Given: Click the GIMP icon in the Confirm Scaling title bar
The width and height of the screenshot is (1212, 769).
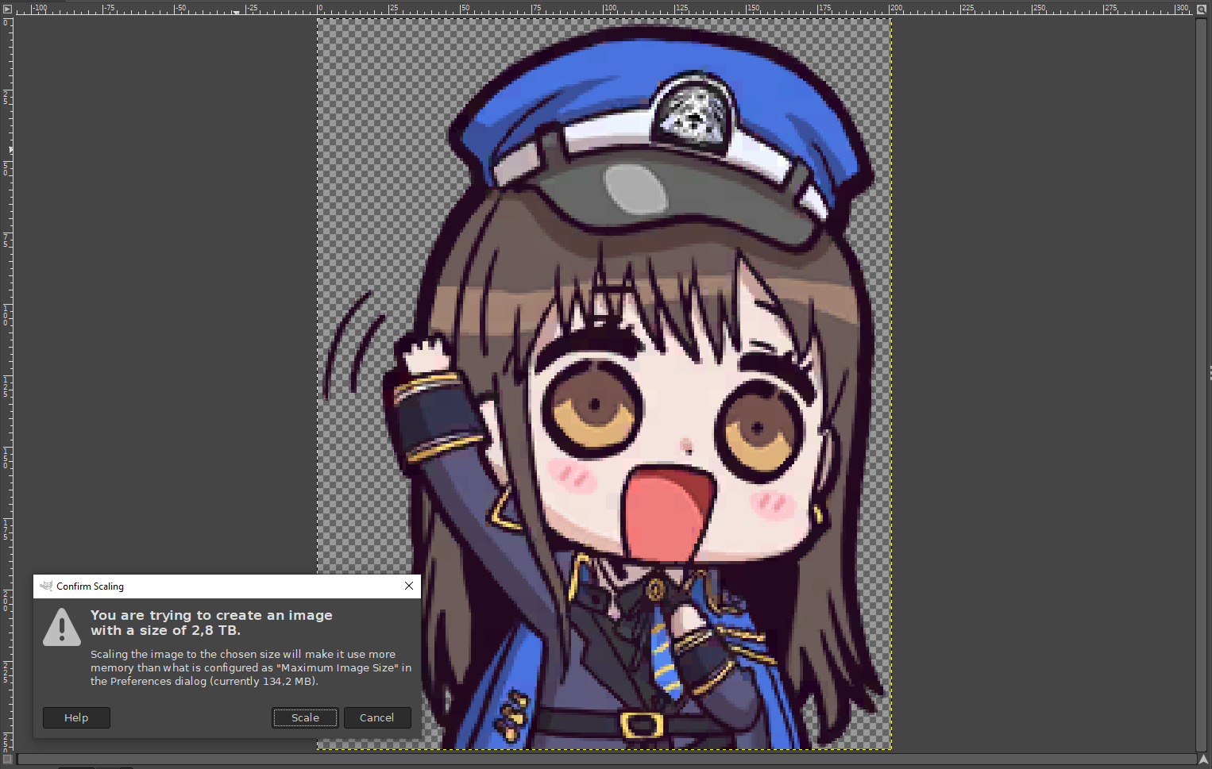Looking at the screenshot, I should [x=46, y=586].
